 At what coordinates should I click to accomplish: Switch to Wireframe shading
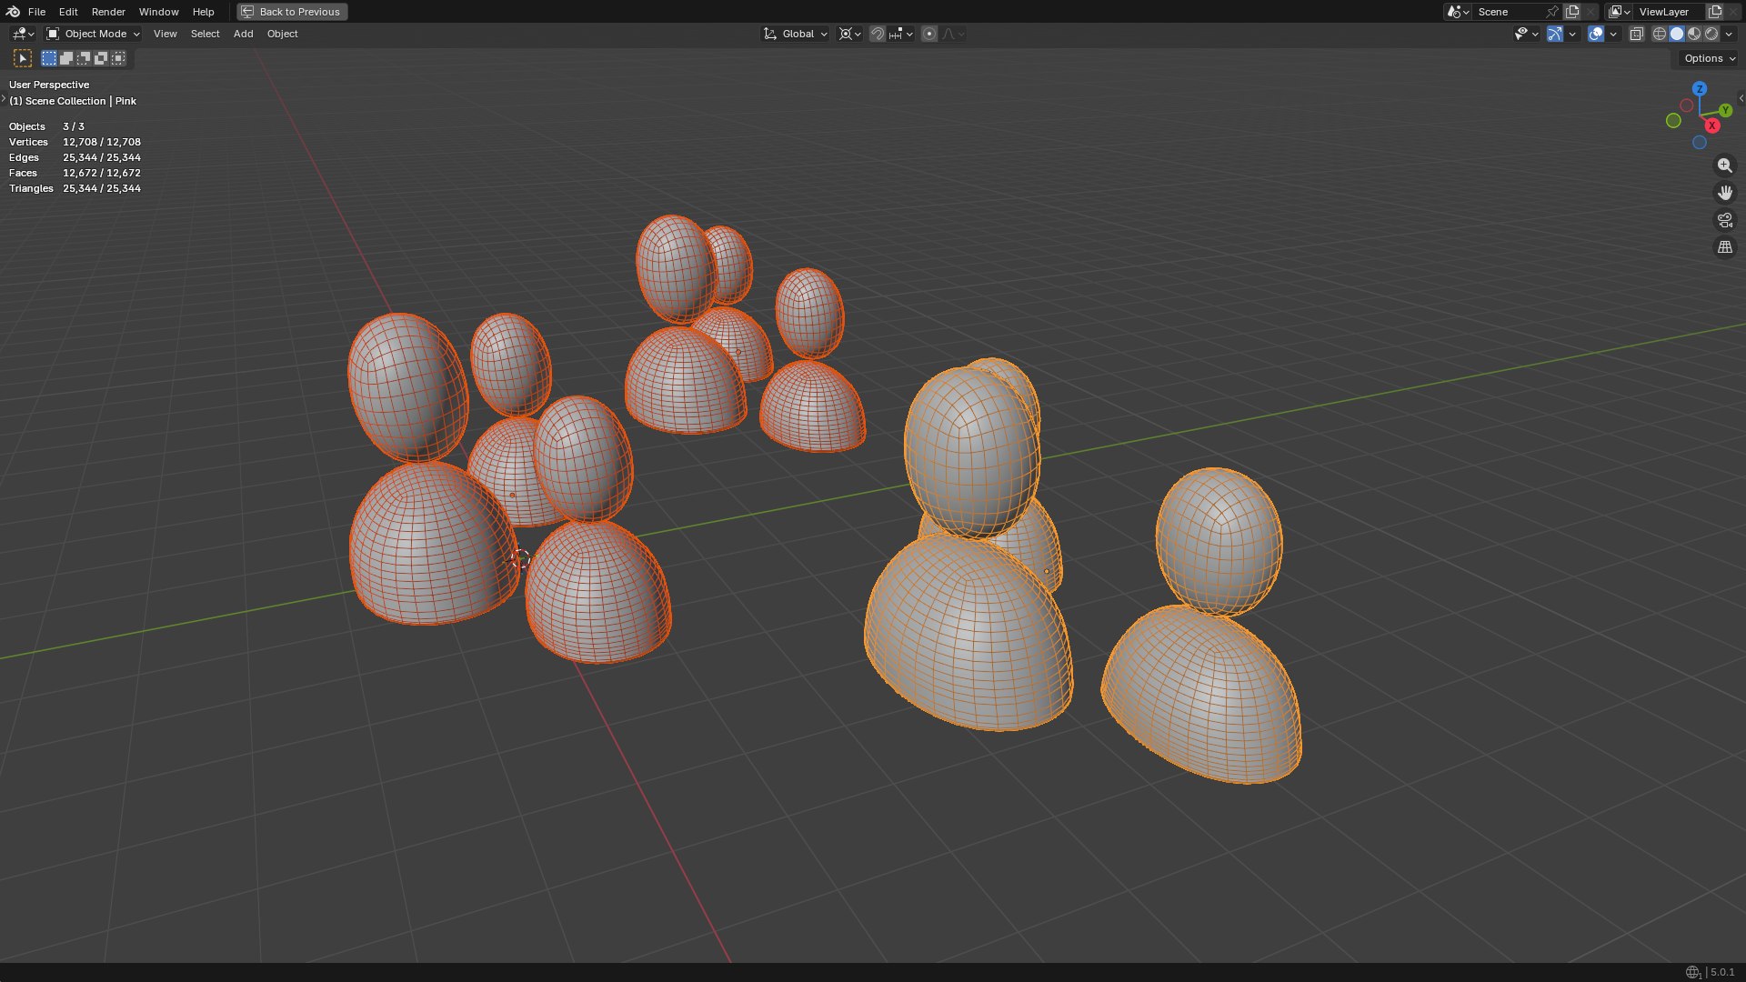pyautogui.click(x=1660, y=34)
